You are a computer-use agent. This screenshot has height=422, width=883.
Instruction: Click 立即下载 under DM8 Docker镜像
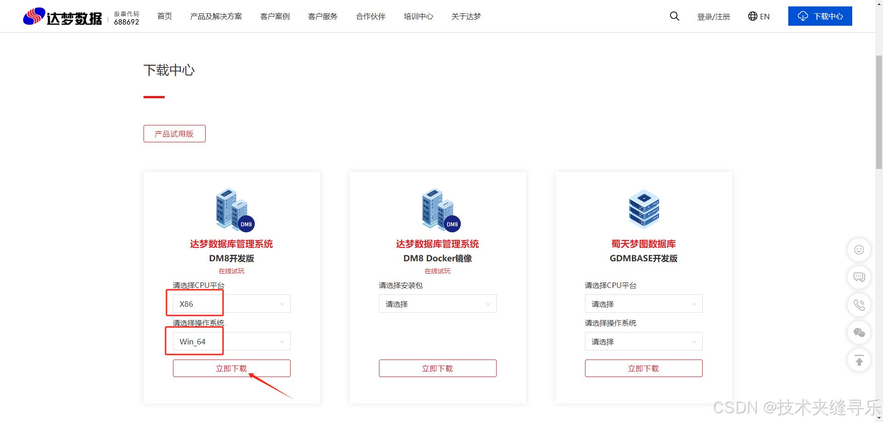pos(438,368)
